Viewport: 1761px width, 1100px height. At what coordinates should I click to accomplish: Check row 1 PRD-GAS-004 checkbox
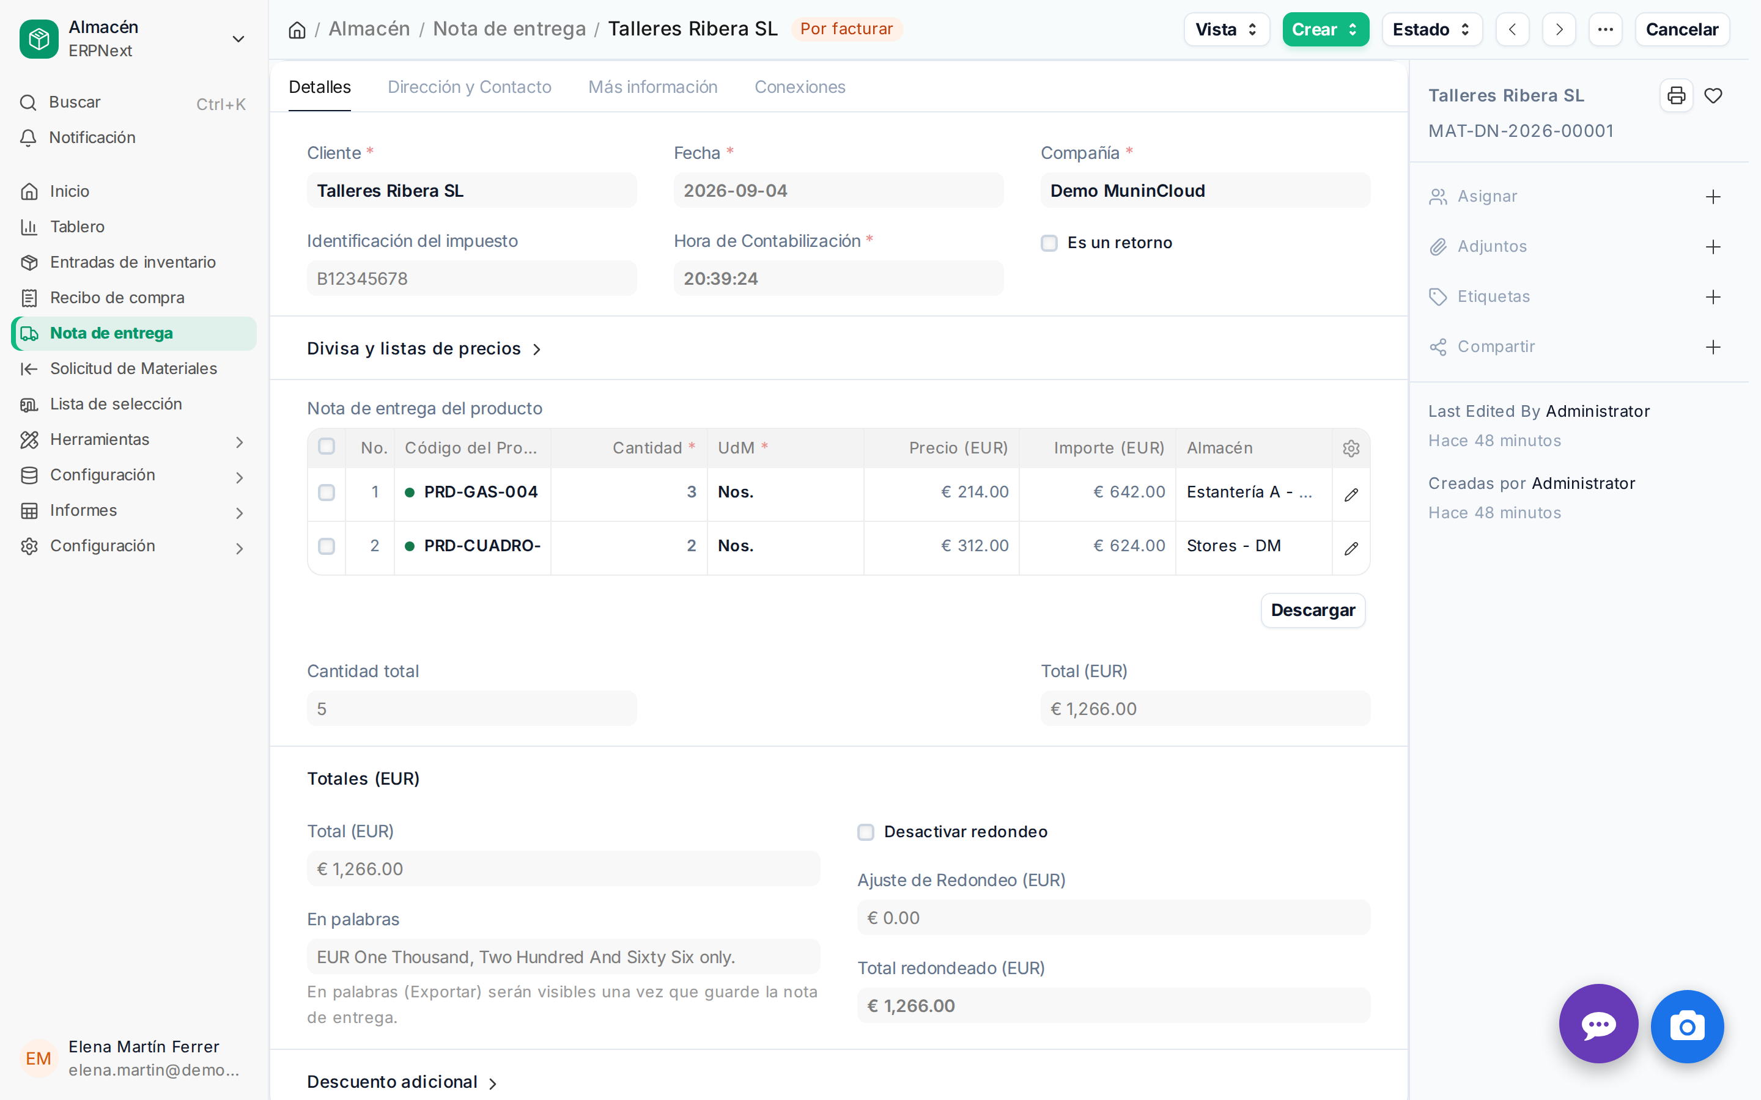click(x=327, y=493)
